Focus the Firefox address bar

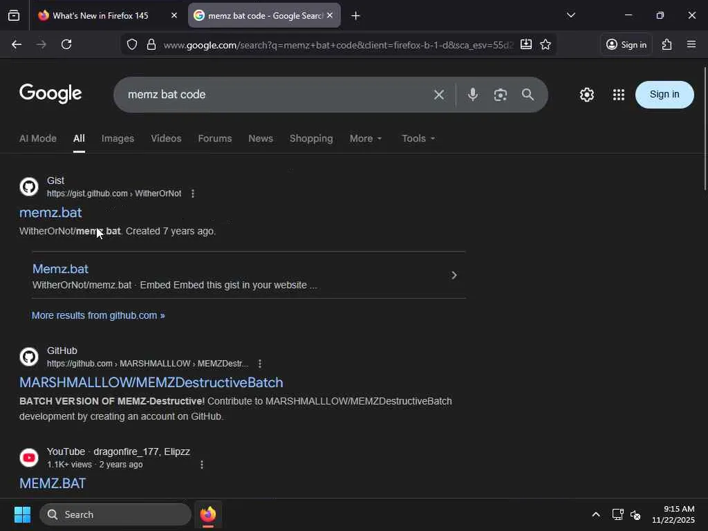(339, 45)
